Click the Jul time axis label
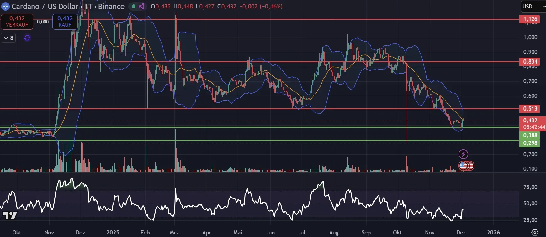The height and width of the screenshot is (237, 546). (301, 233)
